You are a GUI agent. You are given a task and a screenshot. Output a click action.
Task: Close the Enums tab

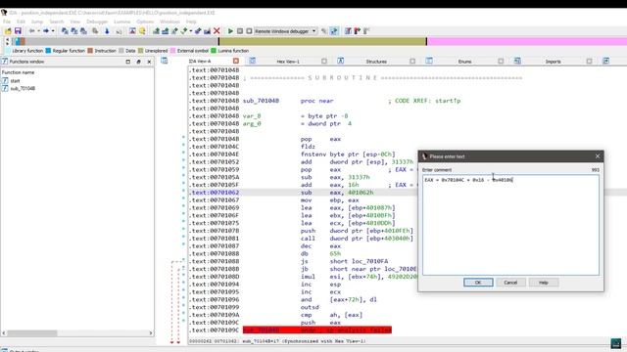point(501,61)
